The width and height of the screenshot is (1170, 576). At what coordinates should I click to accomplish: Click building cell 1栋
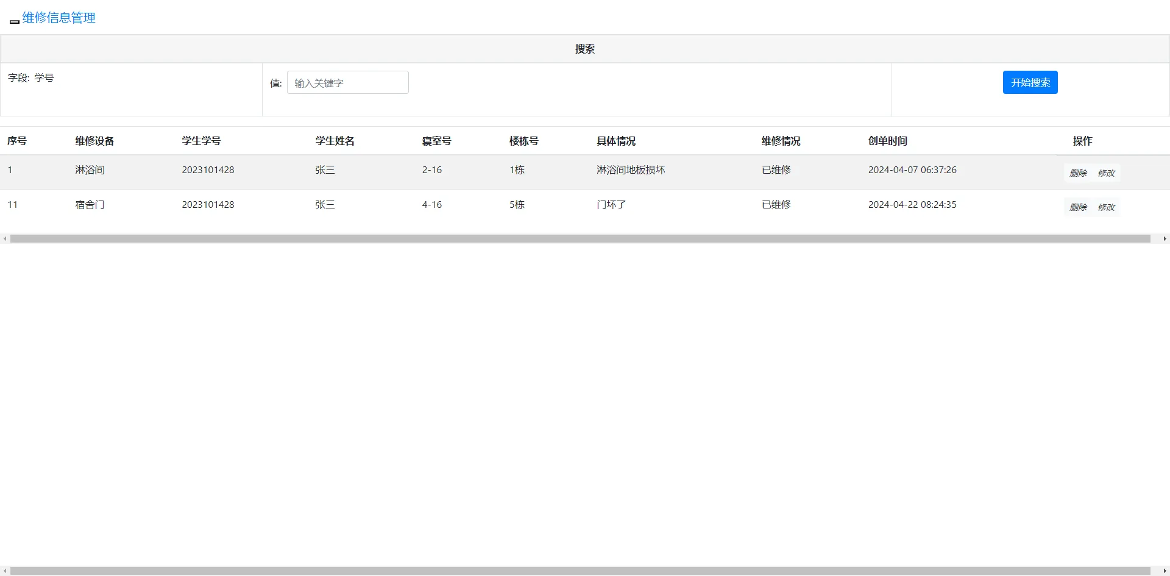pyautogui.click(x=517, y=170)
